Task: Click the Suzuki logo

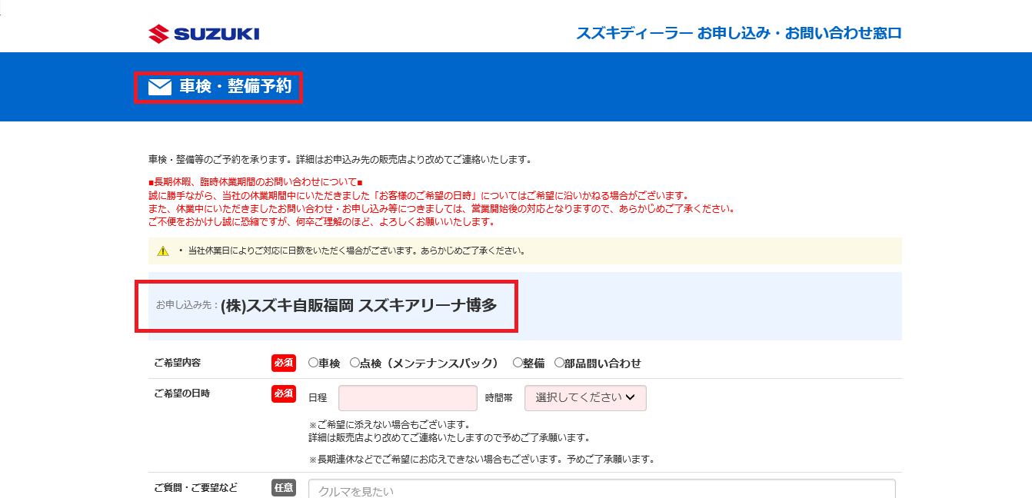Action: [x=204, y=34]
